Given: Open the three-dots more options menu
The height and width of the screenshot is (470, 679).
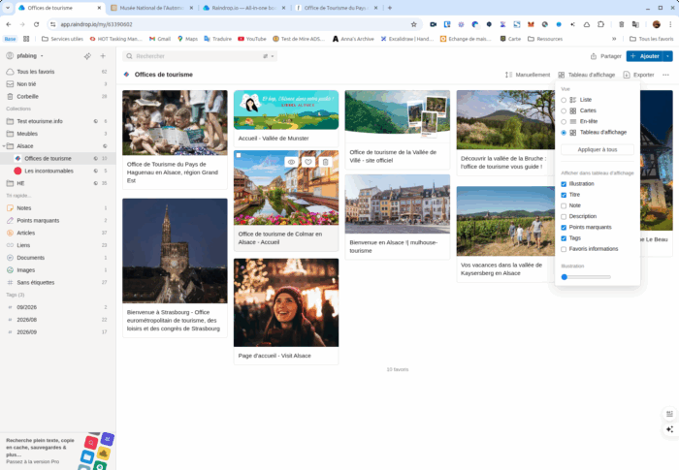Looking at the screenshot, I should [665, 75].
